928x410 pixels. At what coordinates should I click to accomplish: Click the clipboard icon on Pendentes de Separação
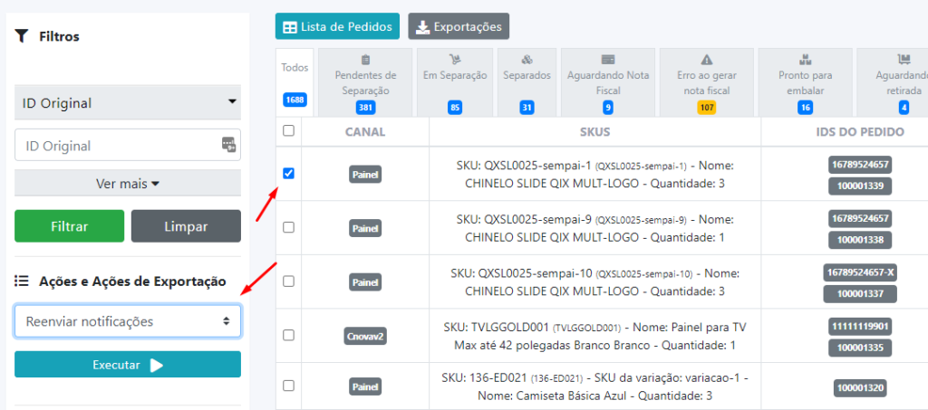(365, 60)
